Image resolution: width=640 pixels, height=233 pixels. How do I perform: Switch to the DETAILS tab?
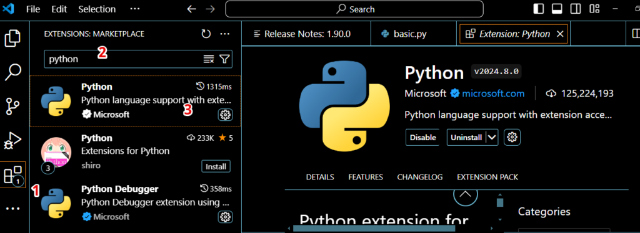coord(320,177)
